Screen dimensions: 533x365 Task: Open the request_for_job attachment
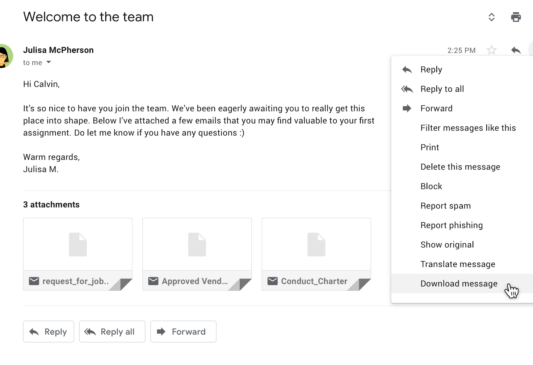click(x=78, y=254)
